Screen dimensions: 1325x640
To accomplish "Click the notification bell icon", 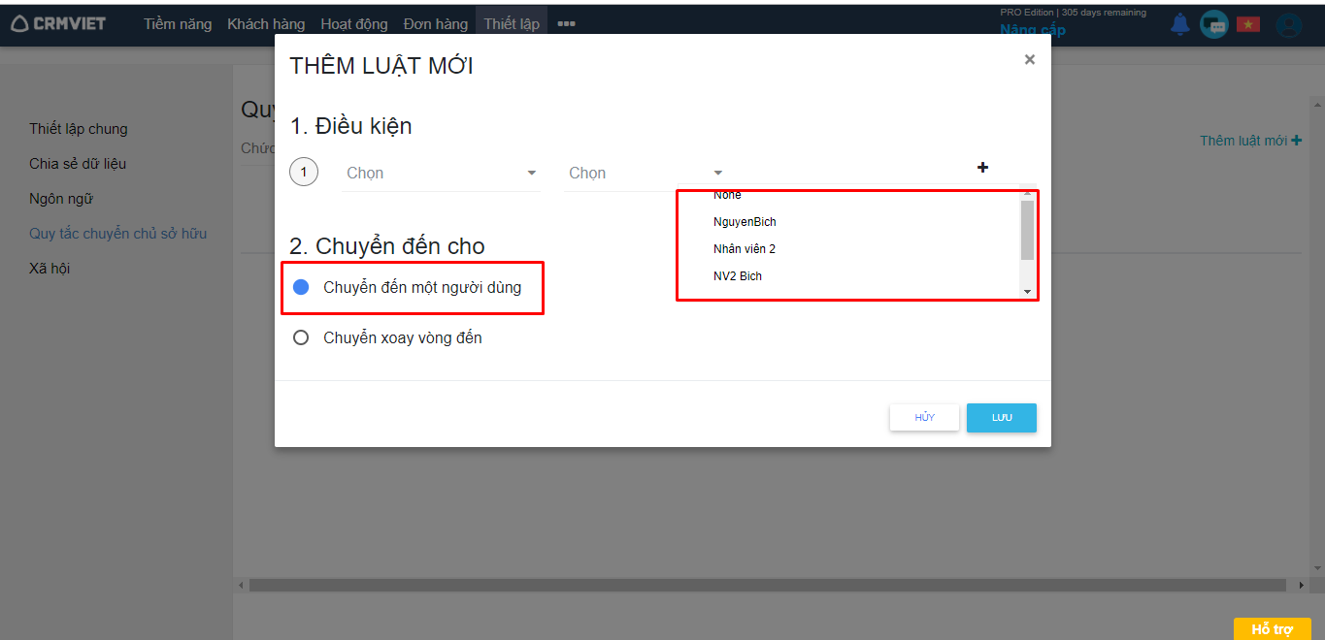I will [x=1179, y=25].
